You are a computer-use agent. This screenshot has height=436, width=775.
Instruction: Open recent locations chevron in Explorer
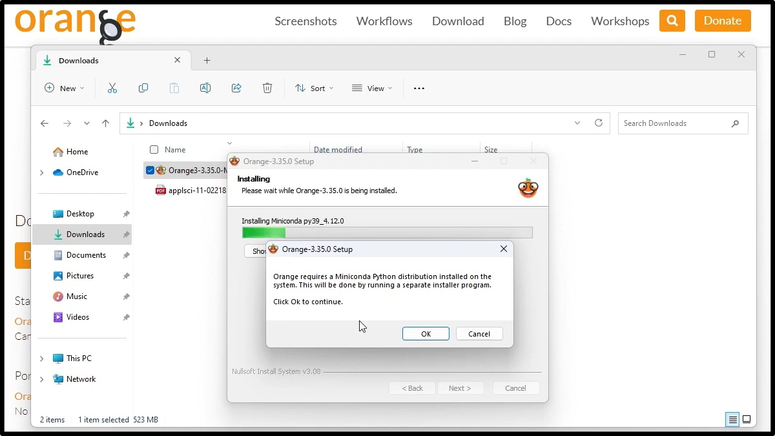tap(87, 123)
